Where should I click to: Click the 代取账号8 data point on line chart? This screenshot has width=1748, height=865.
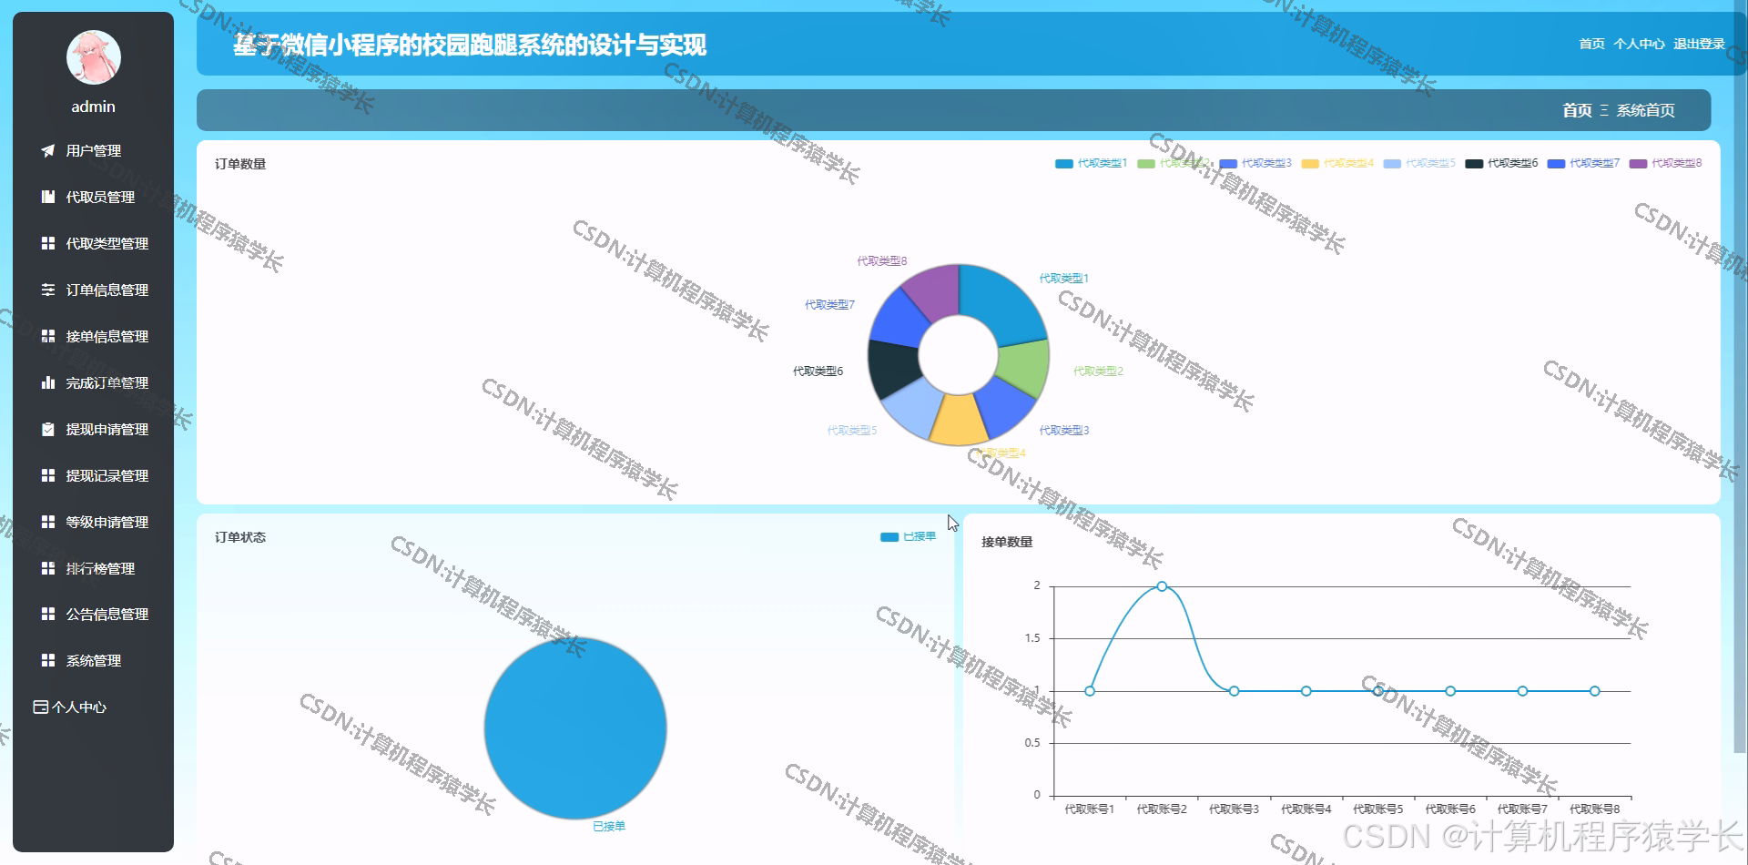click(1594, 691)
